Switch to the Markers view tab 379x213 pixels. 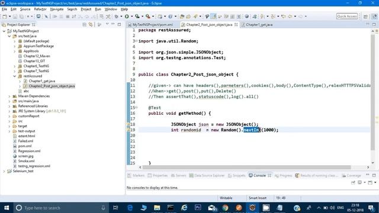click(136, 176)
